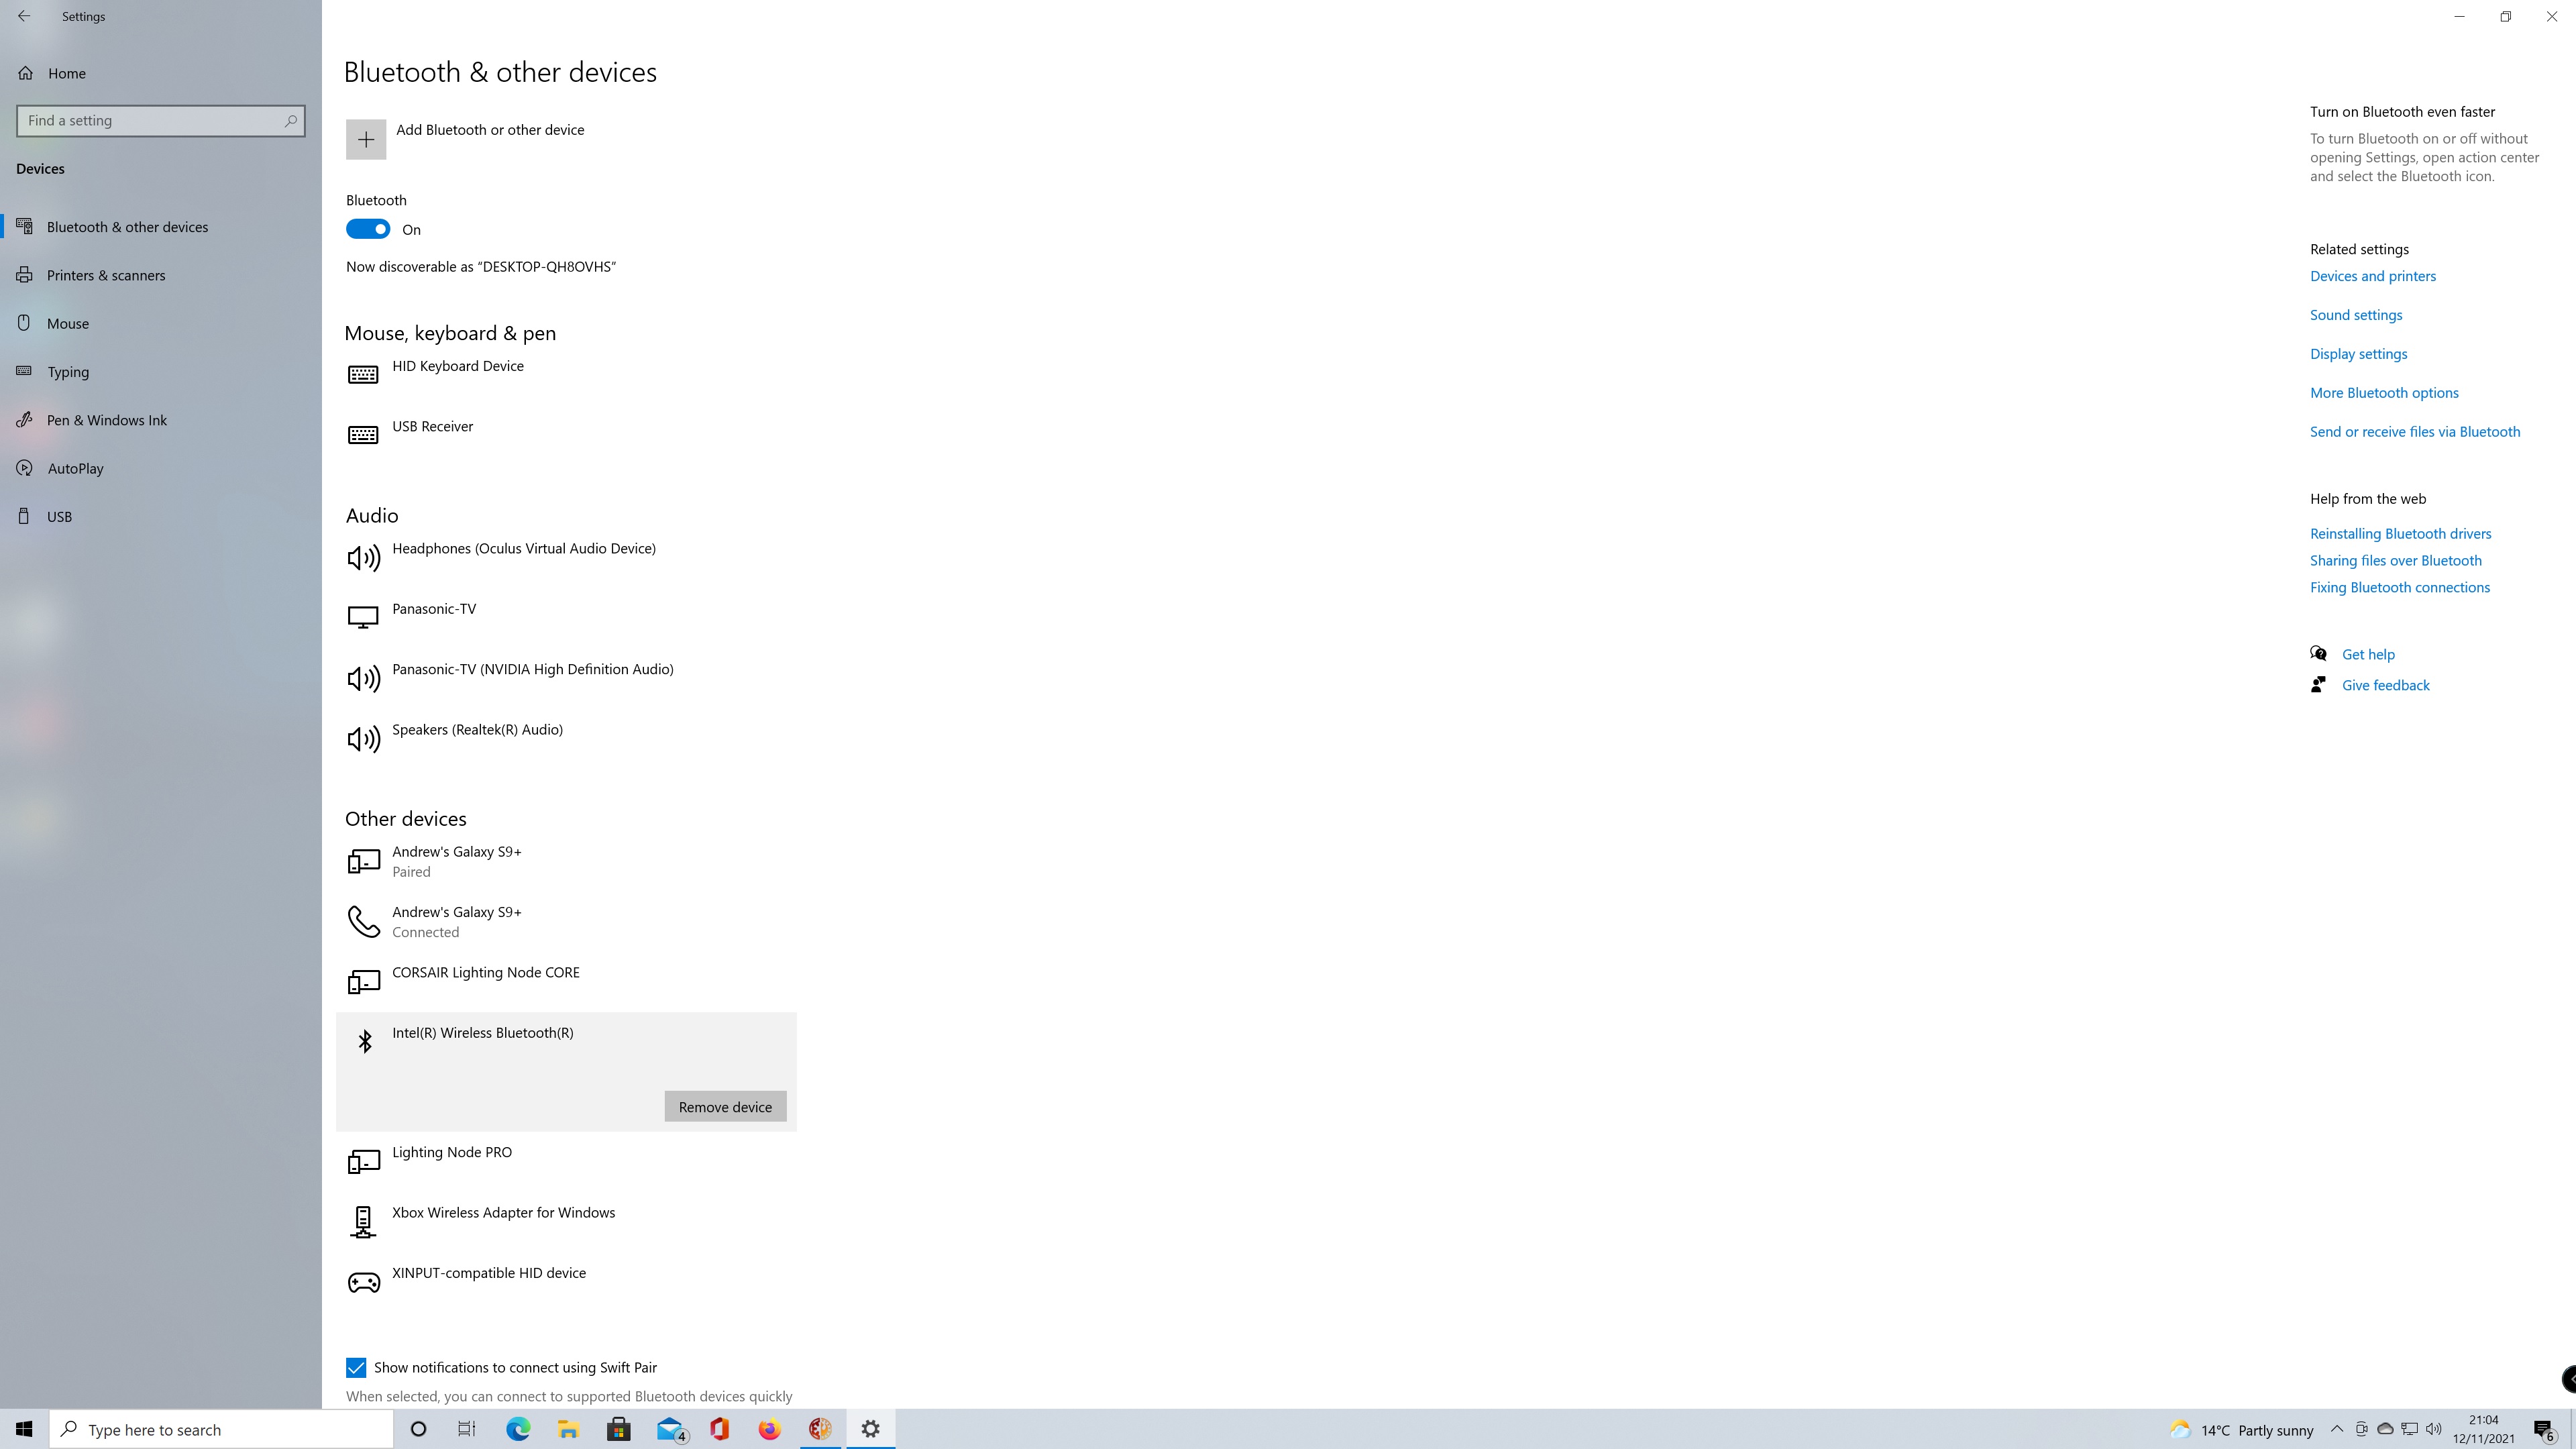Click the Task View taskbar icon
This screenshot has width=2576, height=1449.
click(467, 1429)
